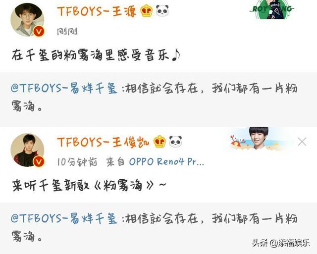Dismiss 王俊凯's post with the X icon
The width and height of the screenshot is (317, 254).
tap(302, 142)
